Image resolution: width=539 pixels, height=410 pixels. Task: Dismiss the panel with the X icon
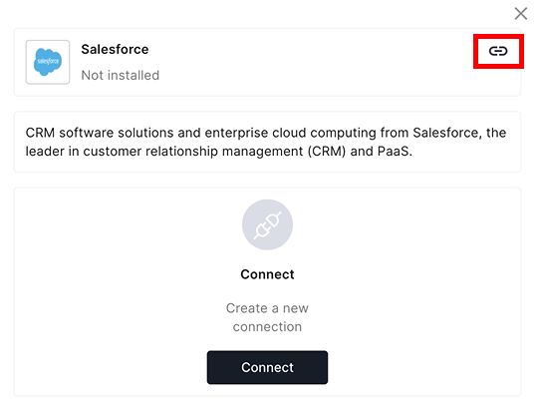(x=521, y=14)
